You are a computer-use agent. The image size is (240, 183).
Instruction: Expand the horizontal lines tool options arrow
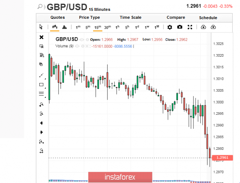(x=45, y=97)
